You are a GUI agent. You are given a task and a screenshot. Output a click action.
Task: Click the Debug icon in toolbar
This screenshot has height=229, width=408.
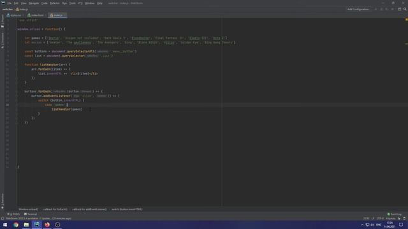pyautogui.click(x=381, y=10)
